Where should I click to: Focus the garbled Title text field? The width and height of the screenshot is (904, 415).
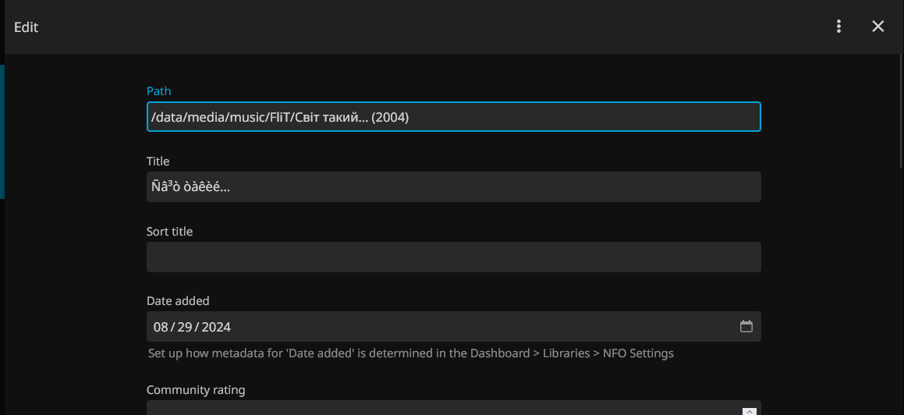[453, 187]
